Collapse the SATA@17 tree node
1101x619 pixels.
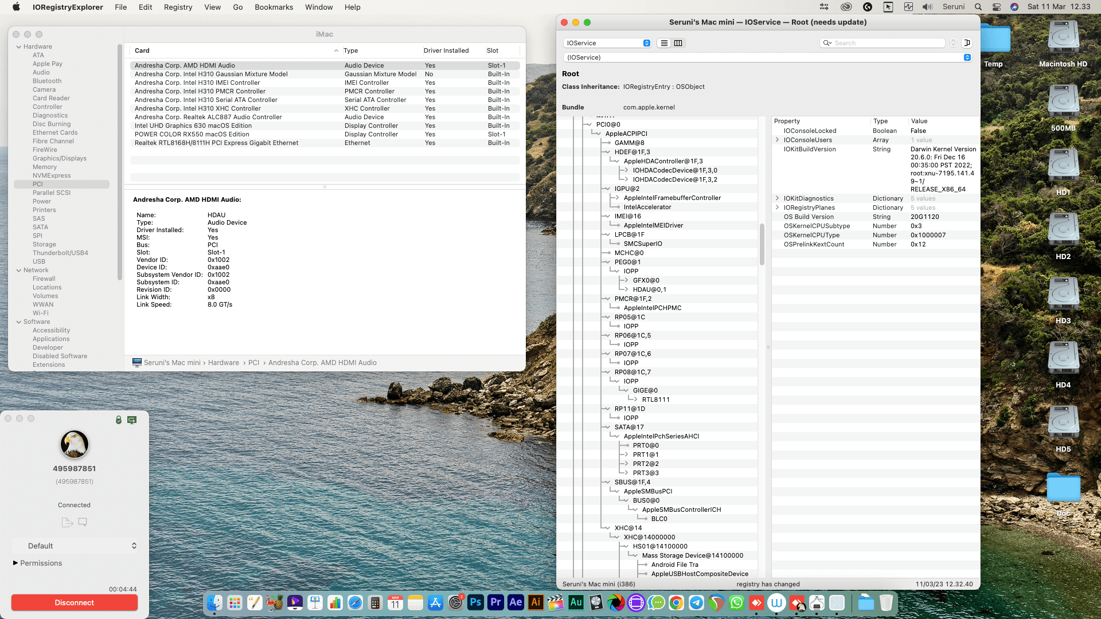607,427
